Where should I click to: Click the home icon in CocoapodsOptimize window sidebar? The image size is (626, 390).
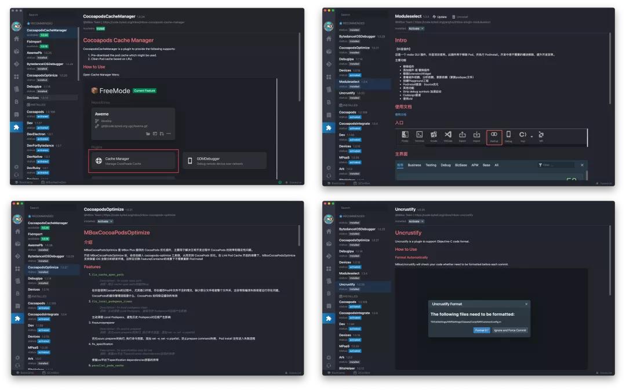17,232
